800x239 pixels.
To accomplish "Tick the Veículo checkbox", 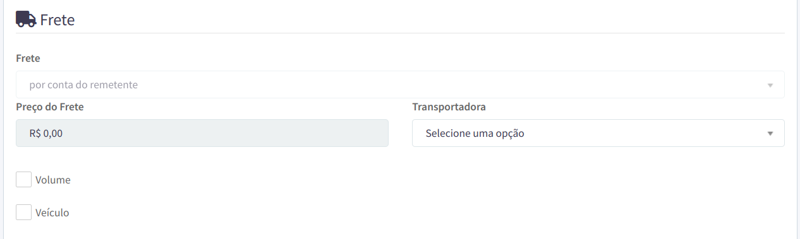I will tap(24, 213).
